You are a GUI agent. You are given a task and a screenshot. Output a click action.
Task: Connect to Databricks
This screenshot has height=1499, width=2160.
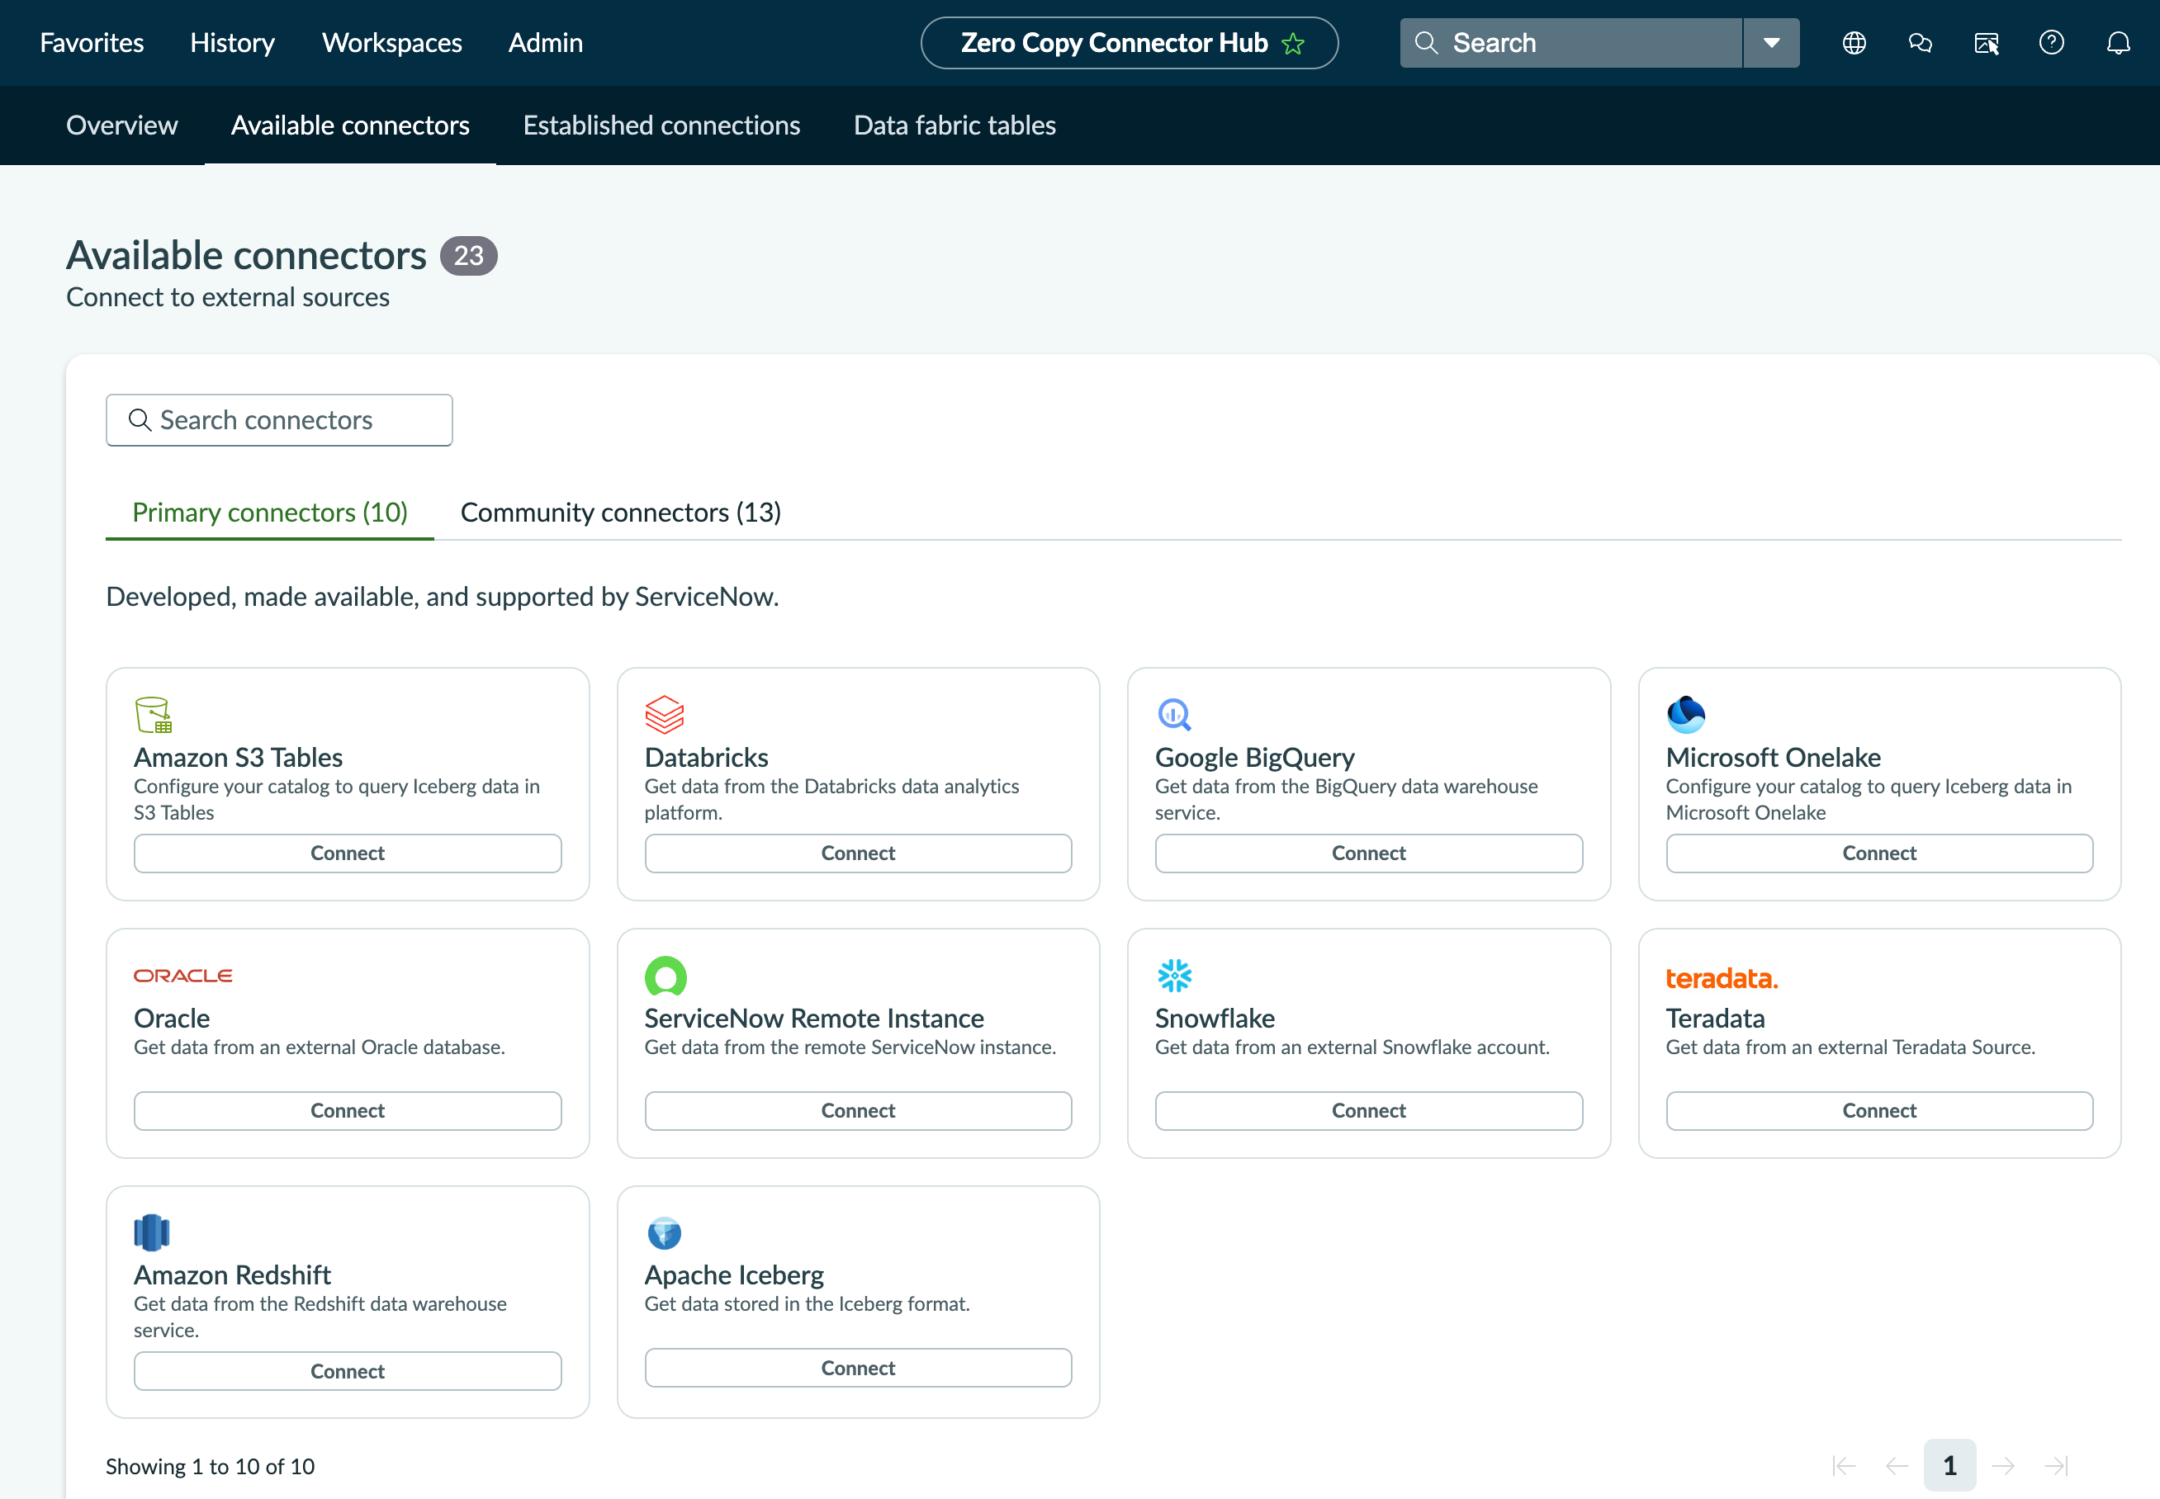click(x=858, y=853)
